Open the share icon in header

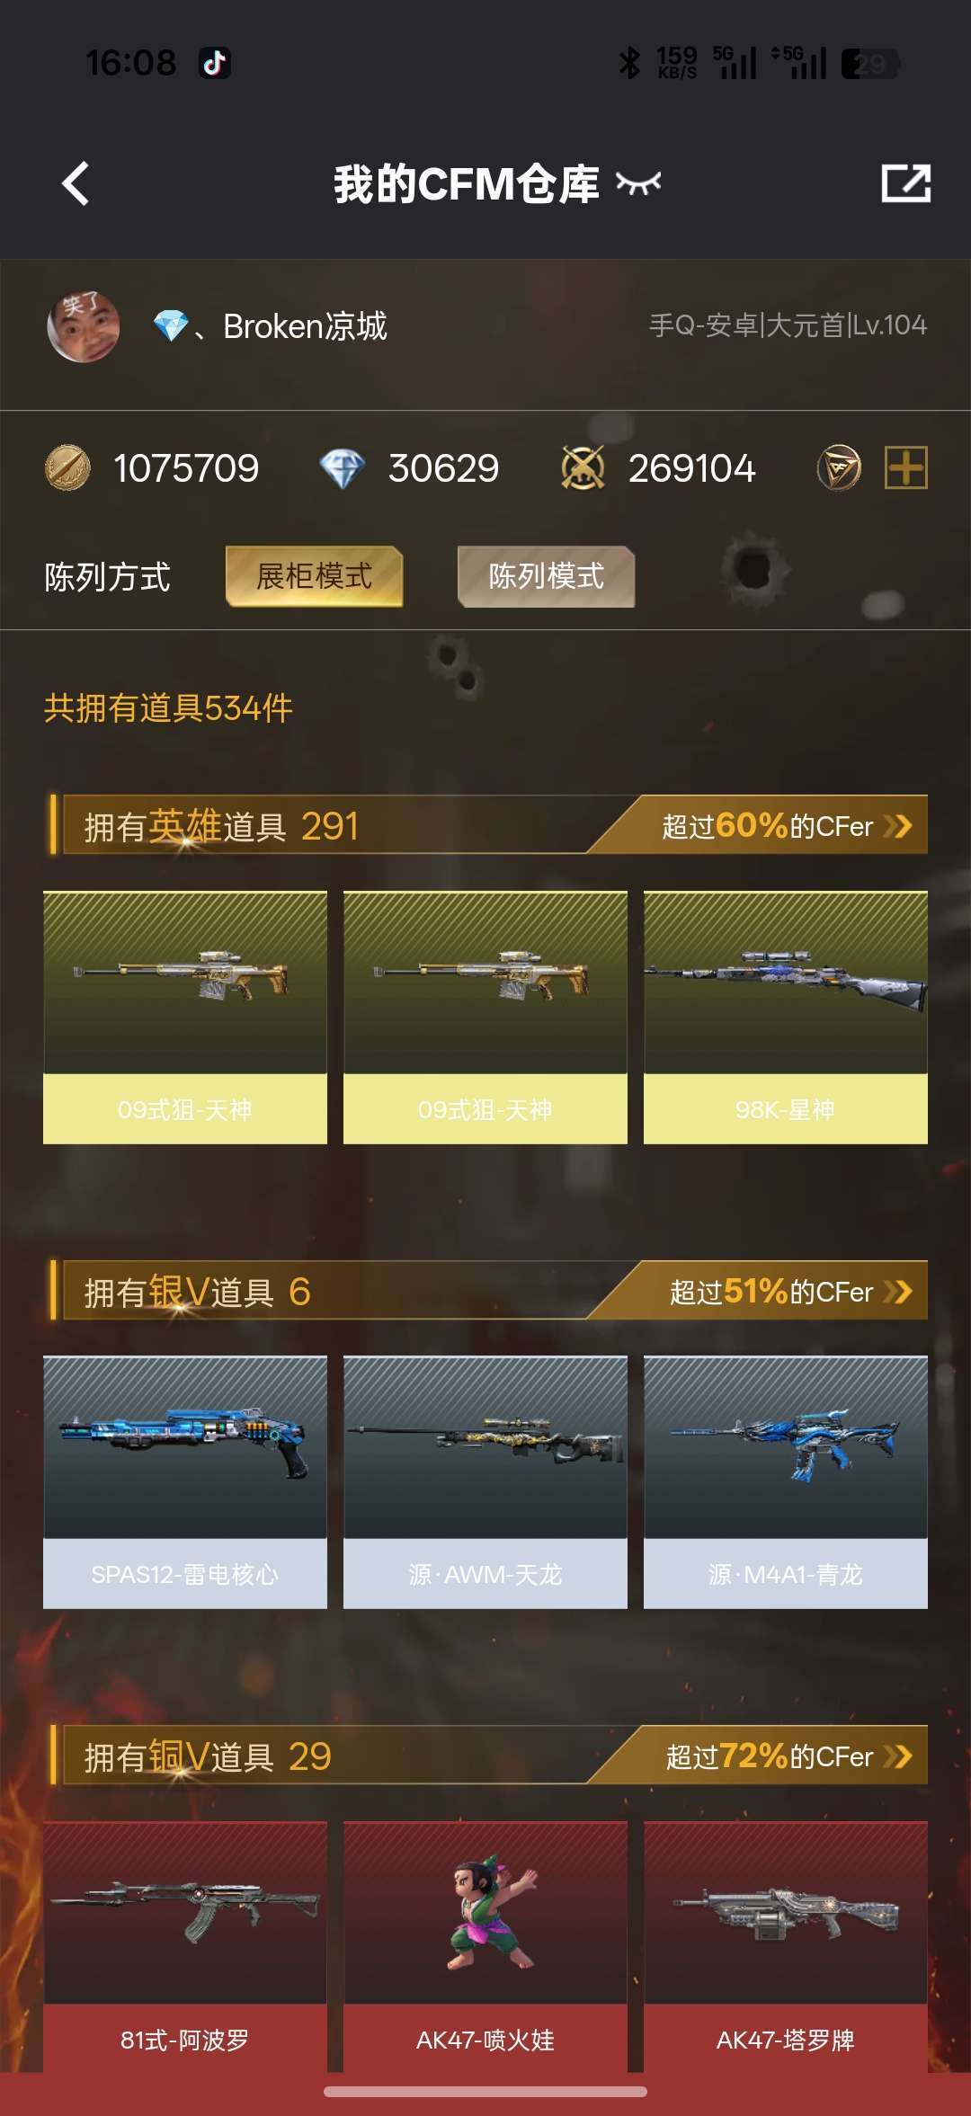coord(905,183)
